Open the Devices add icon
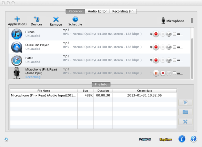Viewport: 202px width, 147px height. tap(37, 19)
